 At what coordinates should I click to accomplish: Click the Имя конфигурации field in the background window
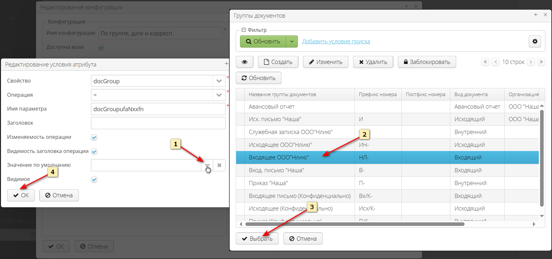[x=160, y=33]
